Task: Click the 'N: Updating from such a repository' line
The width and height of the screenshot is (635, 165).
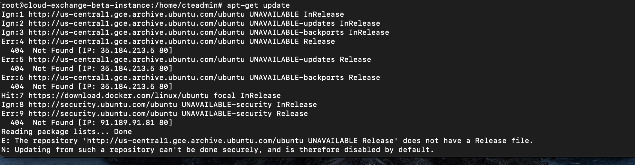Action: tap(218, 150)
